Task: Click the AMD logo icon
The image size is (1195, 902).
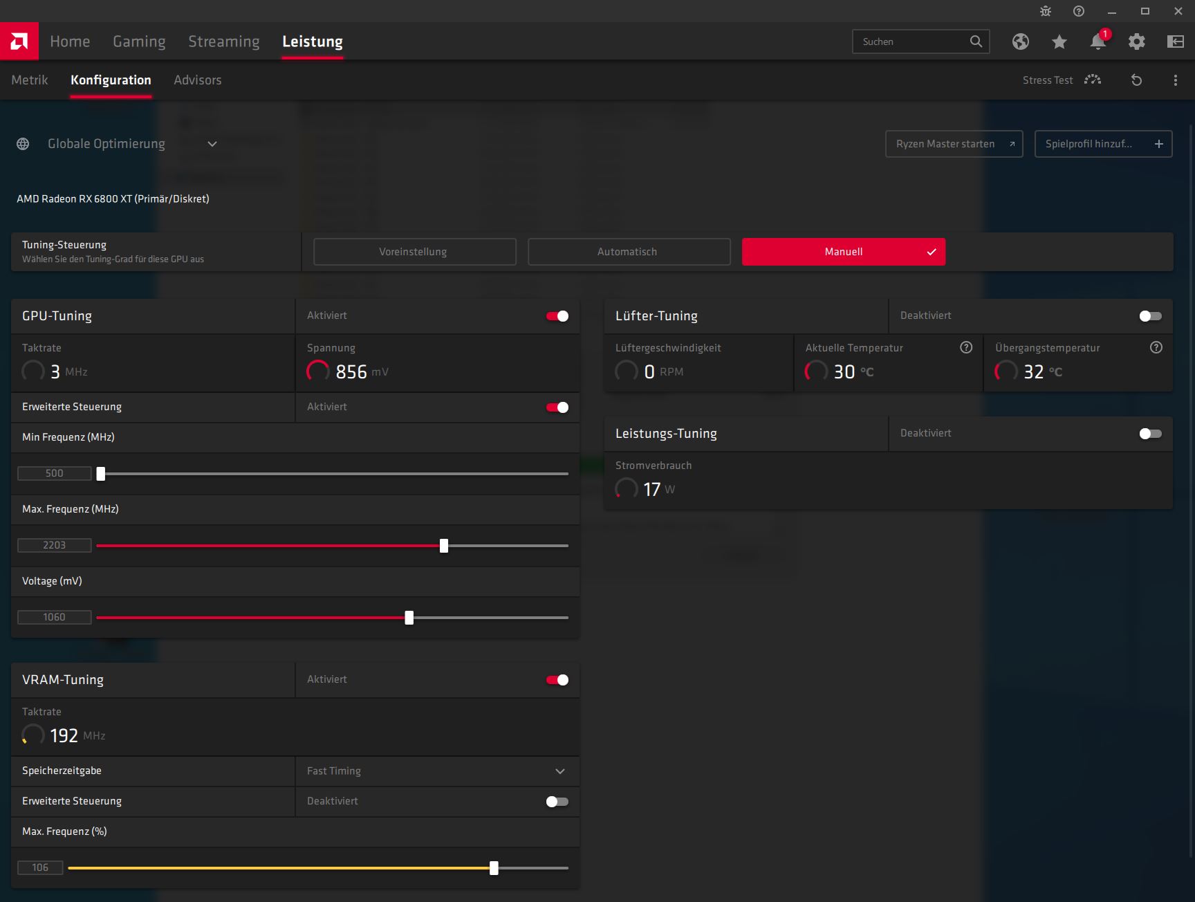Action: coord(19,42)
